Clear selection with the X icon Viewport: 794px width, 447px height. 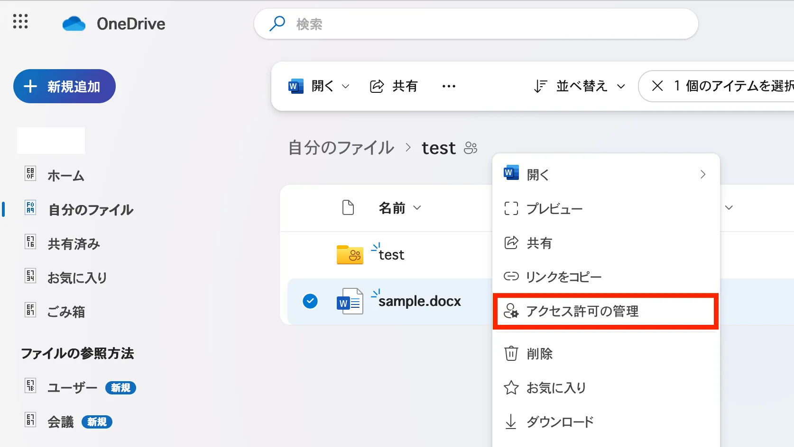click(657, 86)
